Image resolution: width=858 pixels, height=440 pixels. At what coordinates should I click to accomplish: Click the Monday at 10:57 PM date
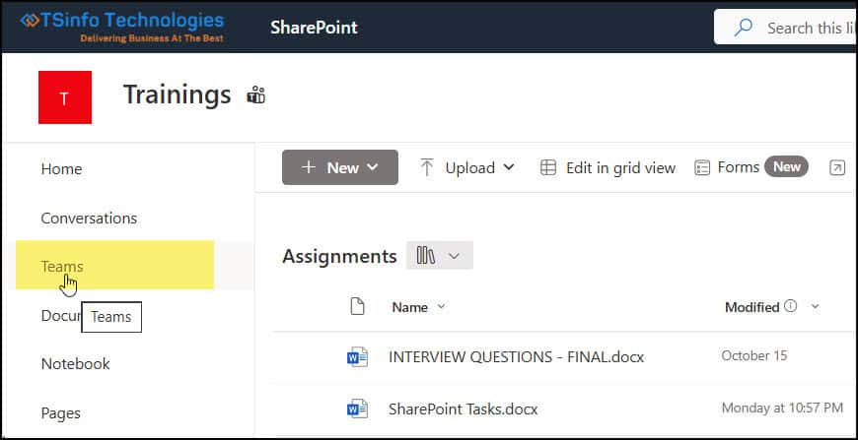click(x=782, y=408)
